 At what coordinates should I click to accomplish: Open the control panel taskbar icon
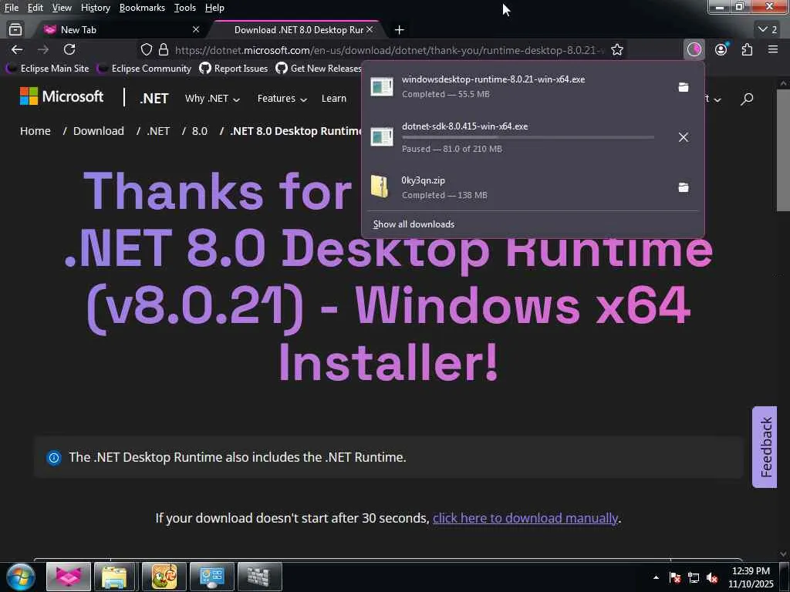click(x=212, y=577)
